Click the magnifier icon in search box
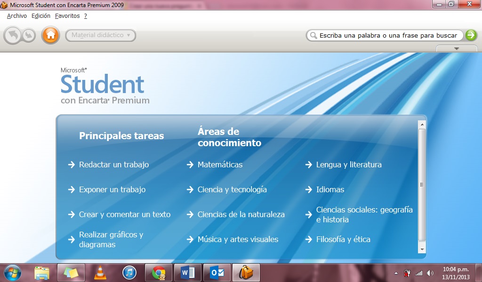The height and width of the screenshot is (282, 482). [313, 35]
